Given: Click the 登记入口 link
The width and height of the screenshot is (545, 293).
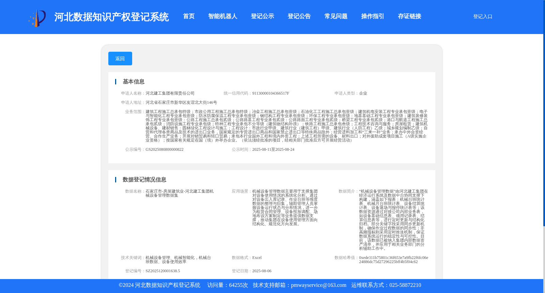Looking at the screenshot, I should click(x=483, y=17).
